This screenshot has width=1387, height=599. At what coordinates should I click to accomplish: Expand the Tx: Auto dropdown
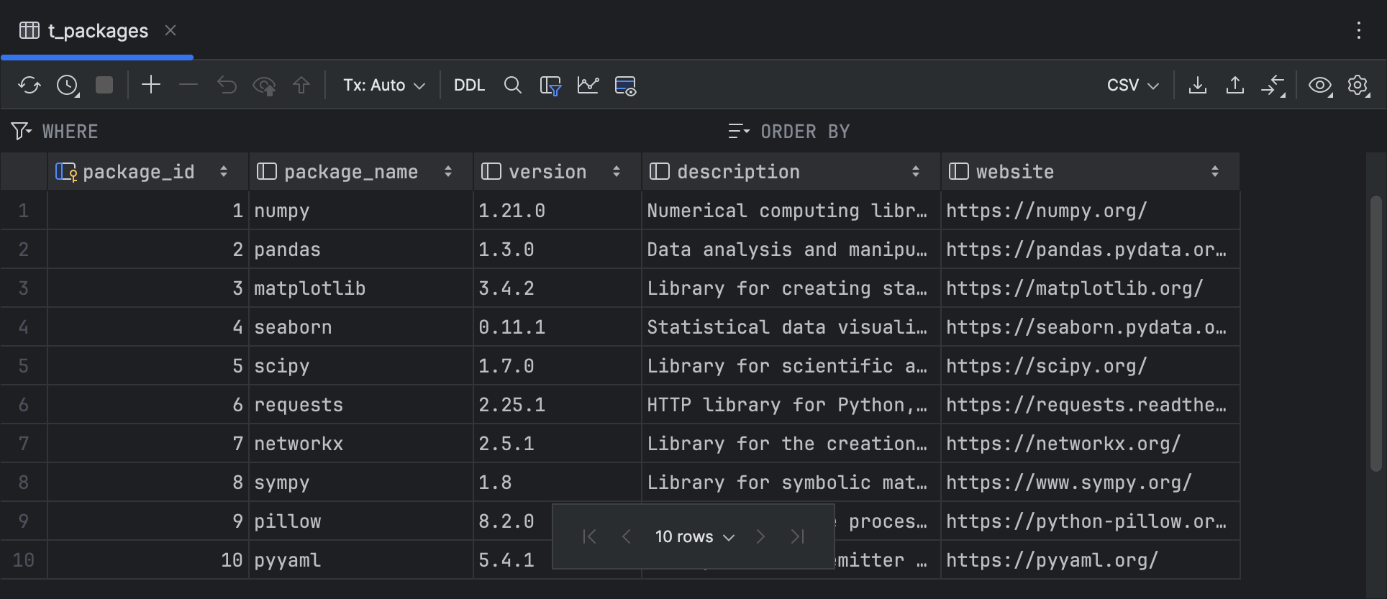(383, 86)
